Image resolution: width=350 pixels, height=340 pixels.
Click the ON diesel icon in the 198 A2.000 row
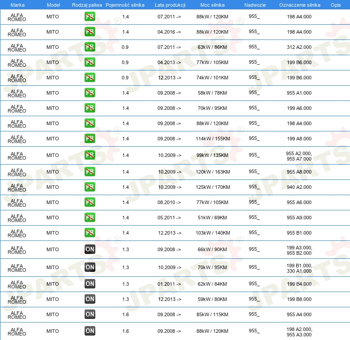(x=90, y=331)
